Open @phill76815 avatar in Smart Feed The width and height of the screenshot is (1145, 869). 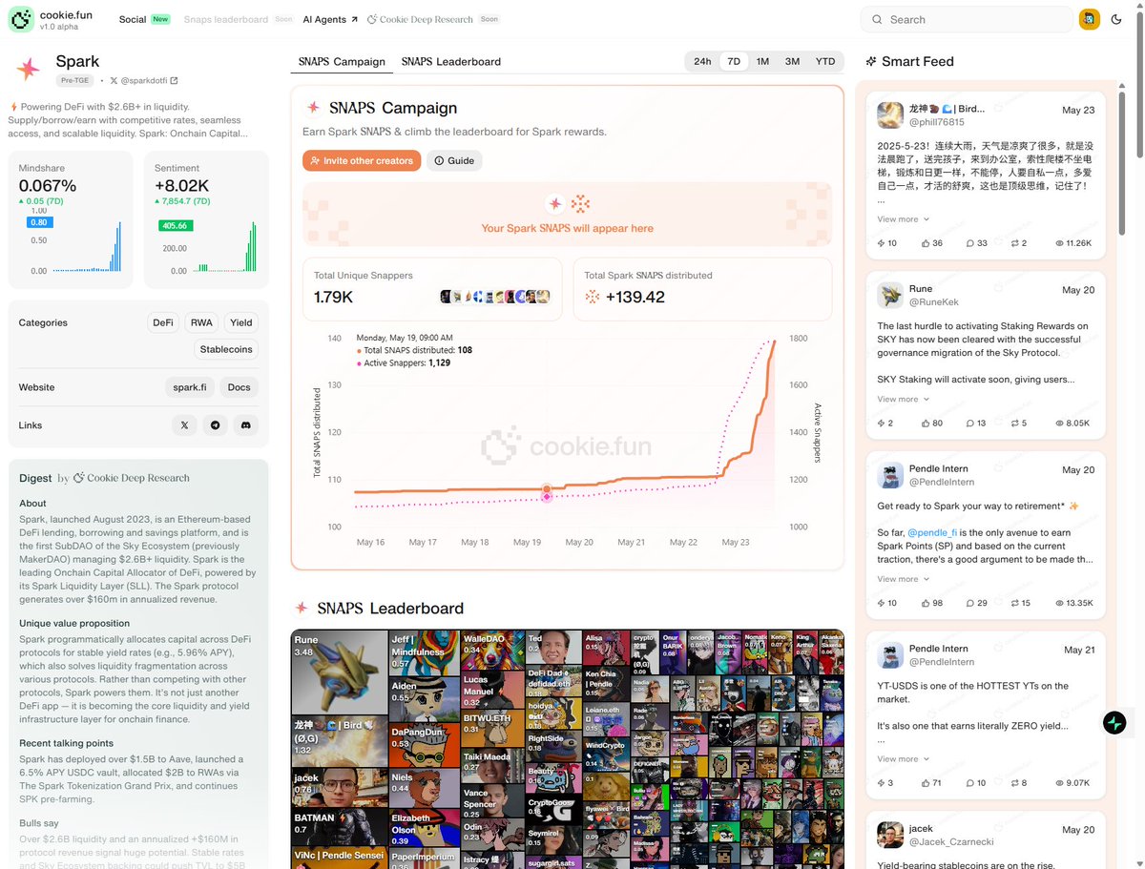[890, 115]
